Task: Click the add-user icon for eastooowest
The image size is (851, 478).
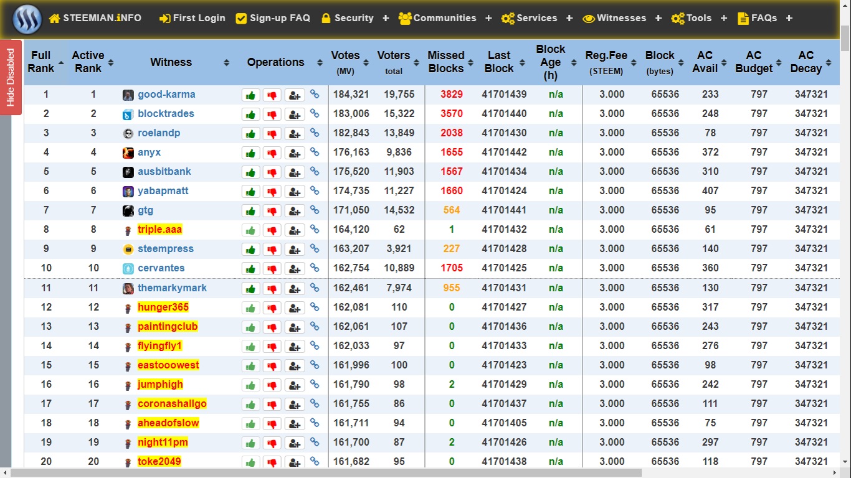Action: pyautogui.click(x=294, y=366)
